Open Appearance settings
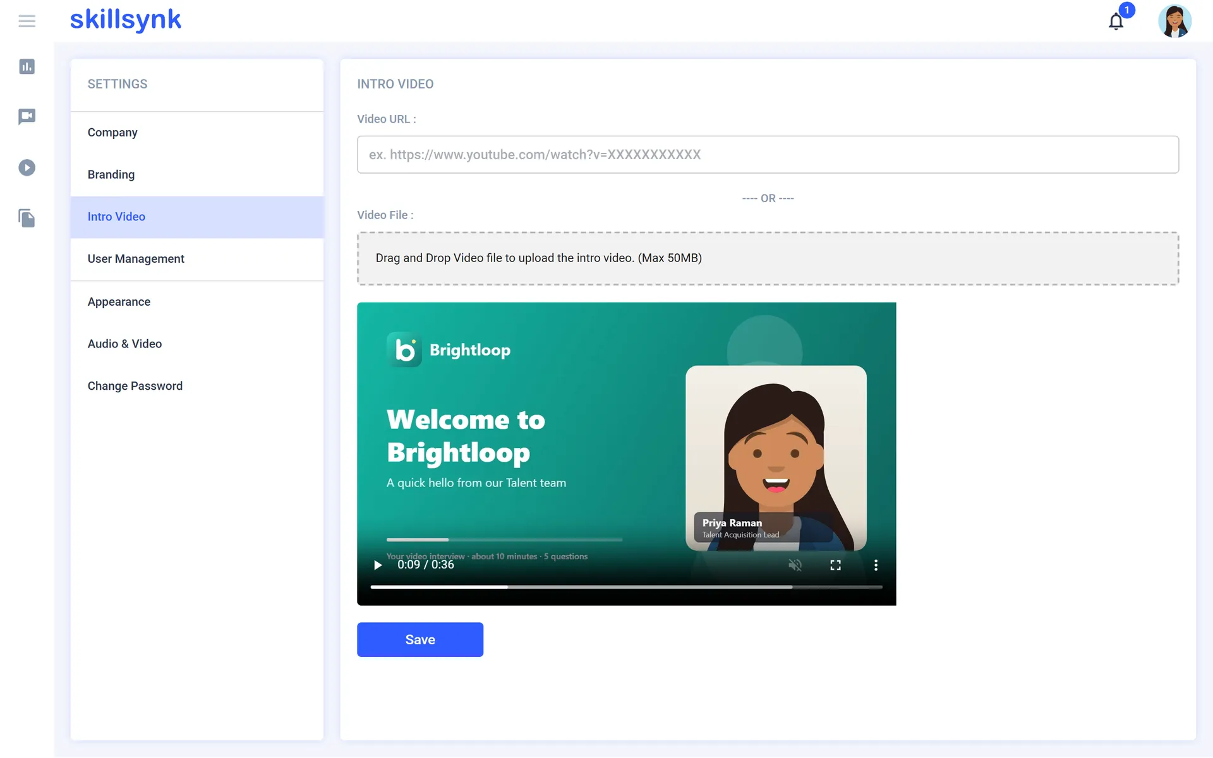The height and width of the screenshot is (758, 1213). pyautogui.click(x=197, y=302)
